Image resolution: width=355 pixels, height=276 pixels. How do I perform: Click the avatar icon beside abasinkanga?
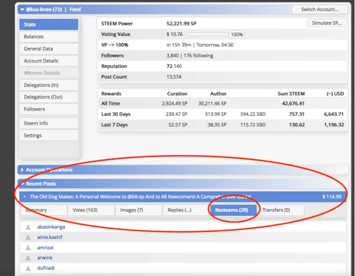tap(28, 227)
